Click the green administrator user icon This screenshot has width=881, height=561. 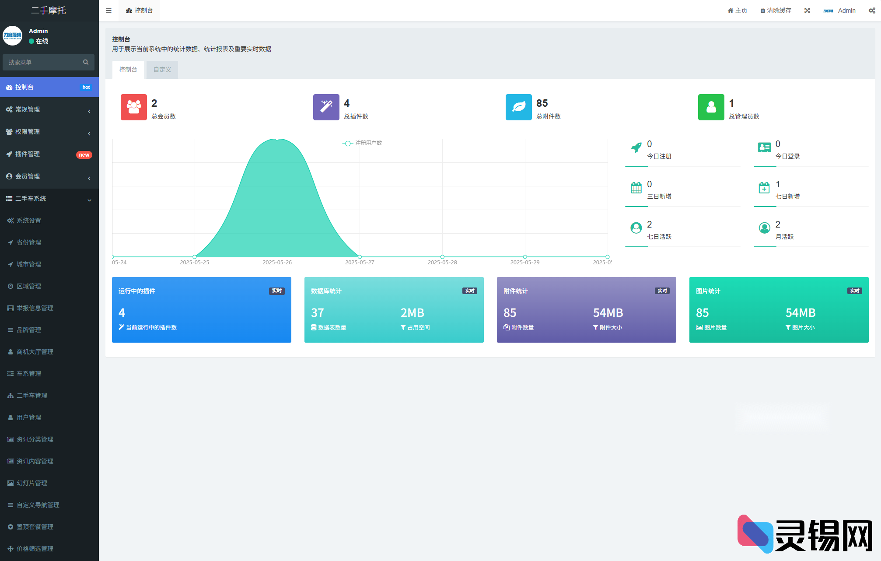click(711, 107)
